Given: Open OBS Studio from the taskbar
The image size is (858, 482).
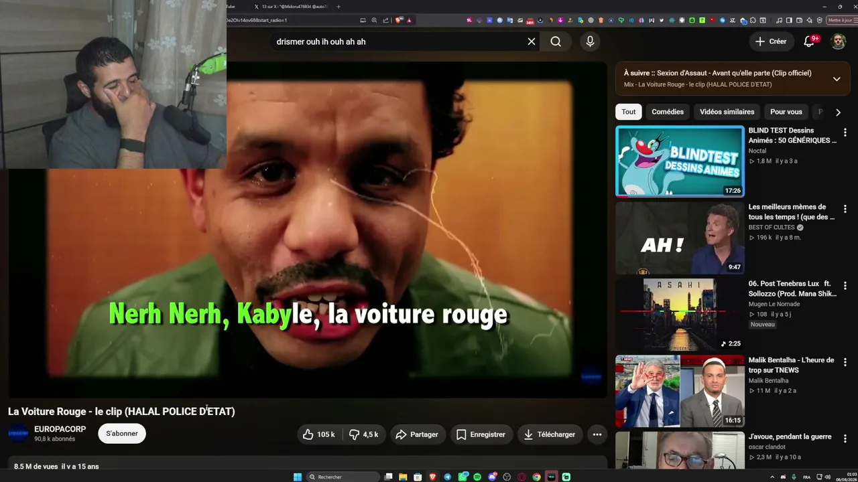Looking at the screenshot, I should coord(507,477).
